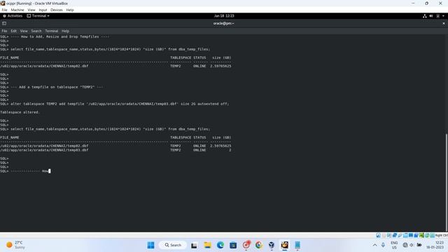Click the network globe icon in system tray
This screenshot has height=252, width=448.
405,245
